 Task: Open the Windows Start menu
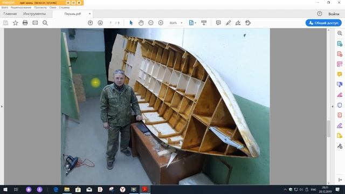[x=5, y=189]
